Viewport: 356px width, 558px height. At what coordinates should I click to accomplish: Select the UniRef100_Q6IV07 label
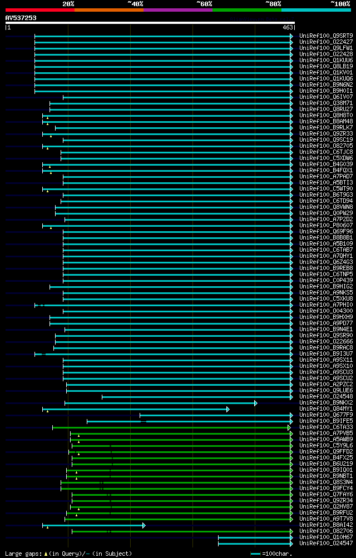(326, 97)
